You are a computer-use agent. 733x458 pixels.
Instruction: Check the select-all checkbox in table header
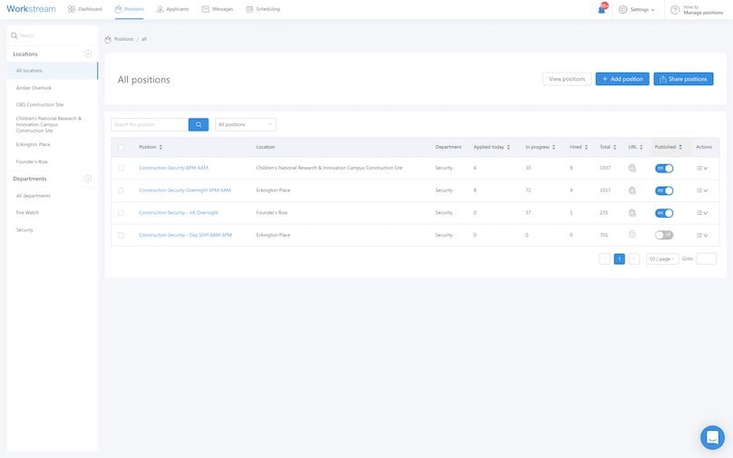[121, 147]
